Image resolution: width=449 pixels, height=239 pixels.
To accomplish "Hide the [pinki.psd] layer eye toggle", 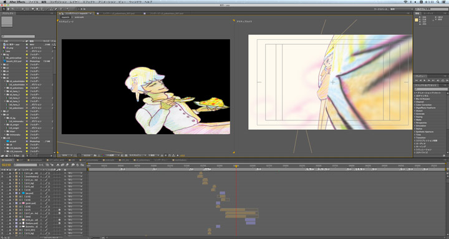I will click(2, 203).
